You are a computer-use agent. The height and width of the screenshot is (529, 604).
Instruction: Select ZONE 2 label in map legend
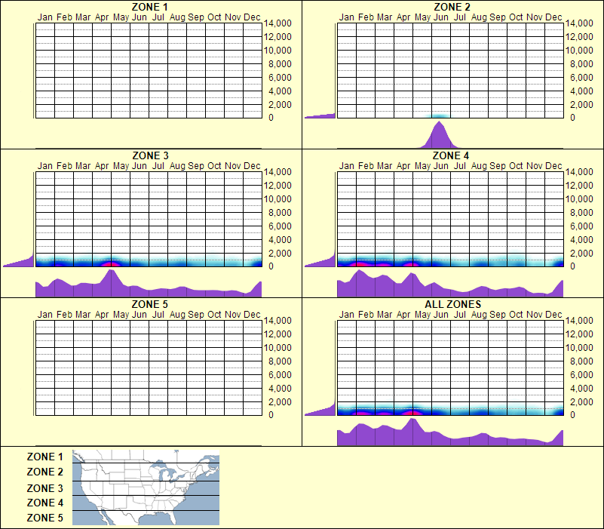click(x=44, y=472)
